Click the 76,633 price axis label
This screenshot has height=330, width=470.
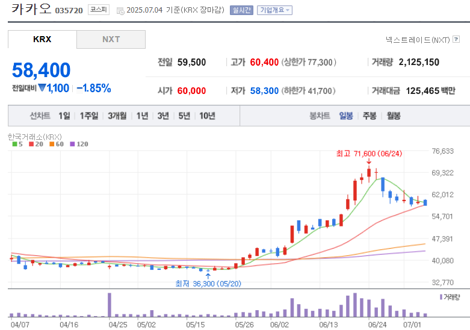(x=443, y=151)
